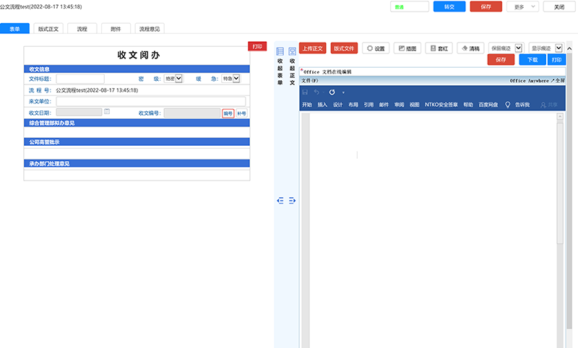Viewport: 578px width, 348px height.
Task: Click the redo icon in Office toolbar
Action: click(332, 92)
